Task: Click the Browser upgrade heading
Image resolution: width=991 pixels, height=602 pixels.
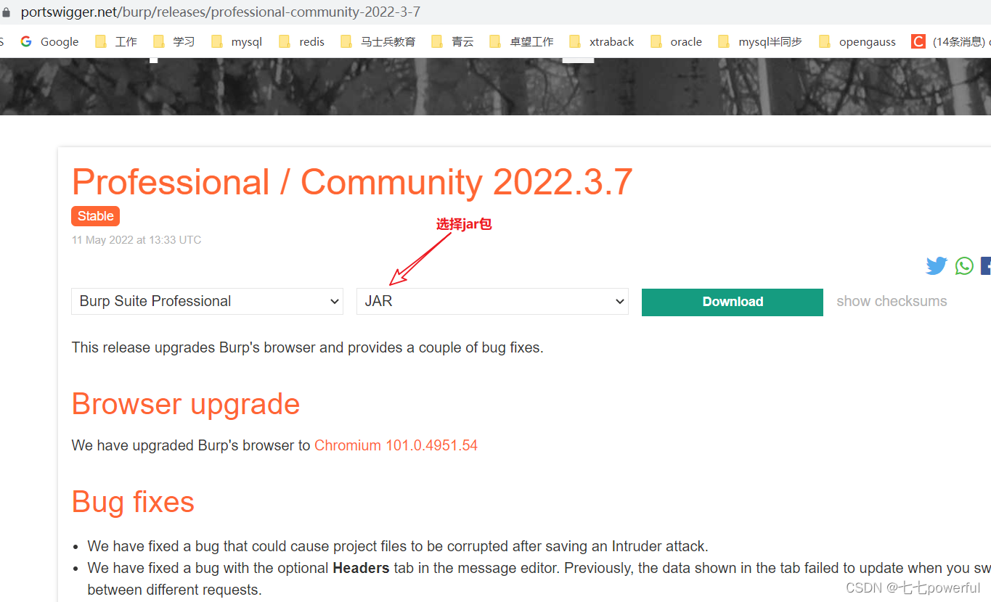Action: coord(186,404)
